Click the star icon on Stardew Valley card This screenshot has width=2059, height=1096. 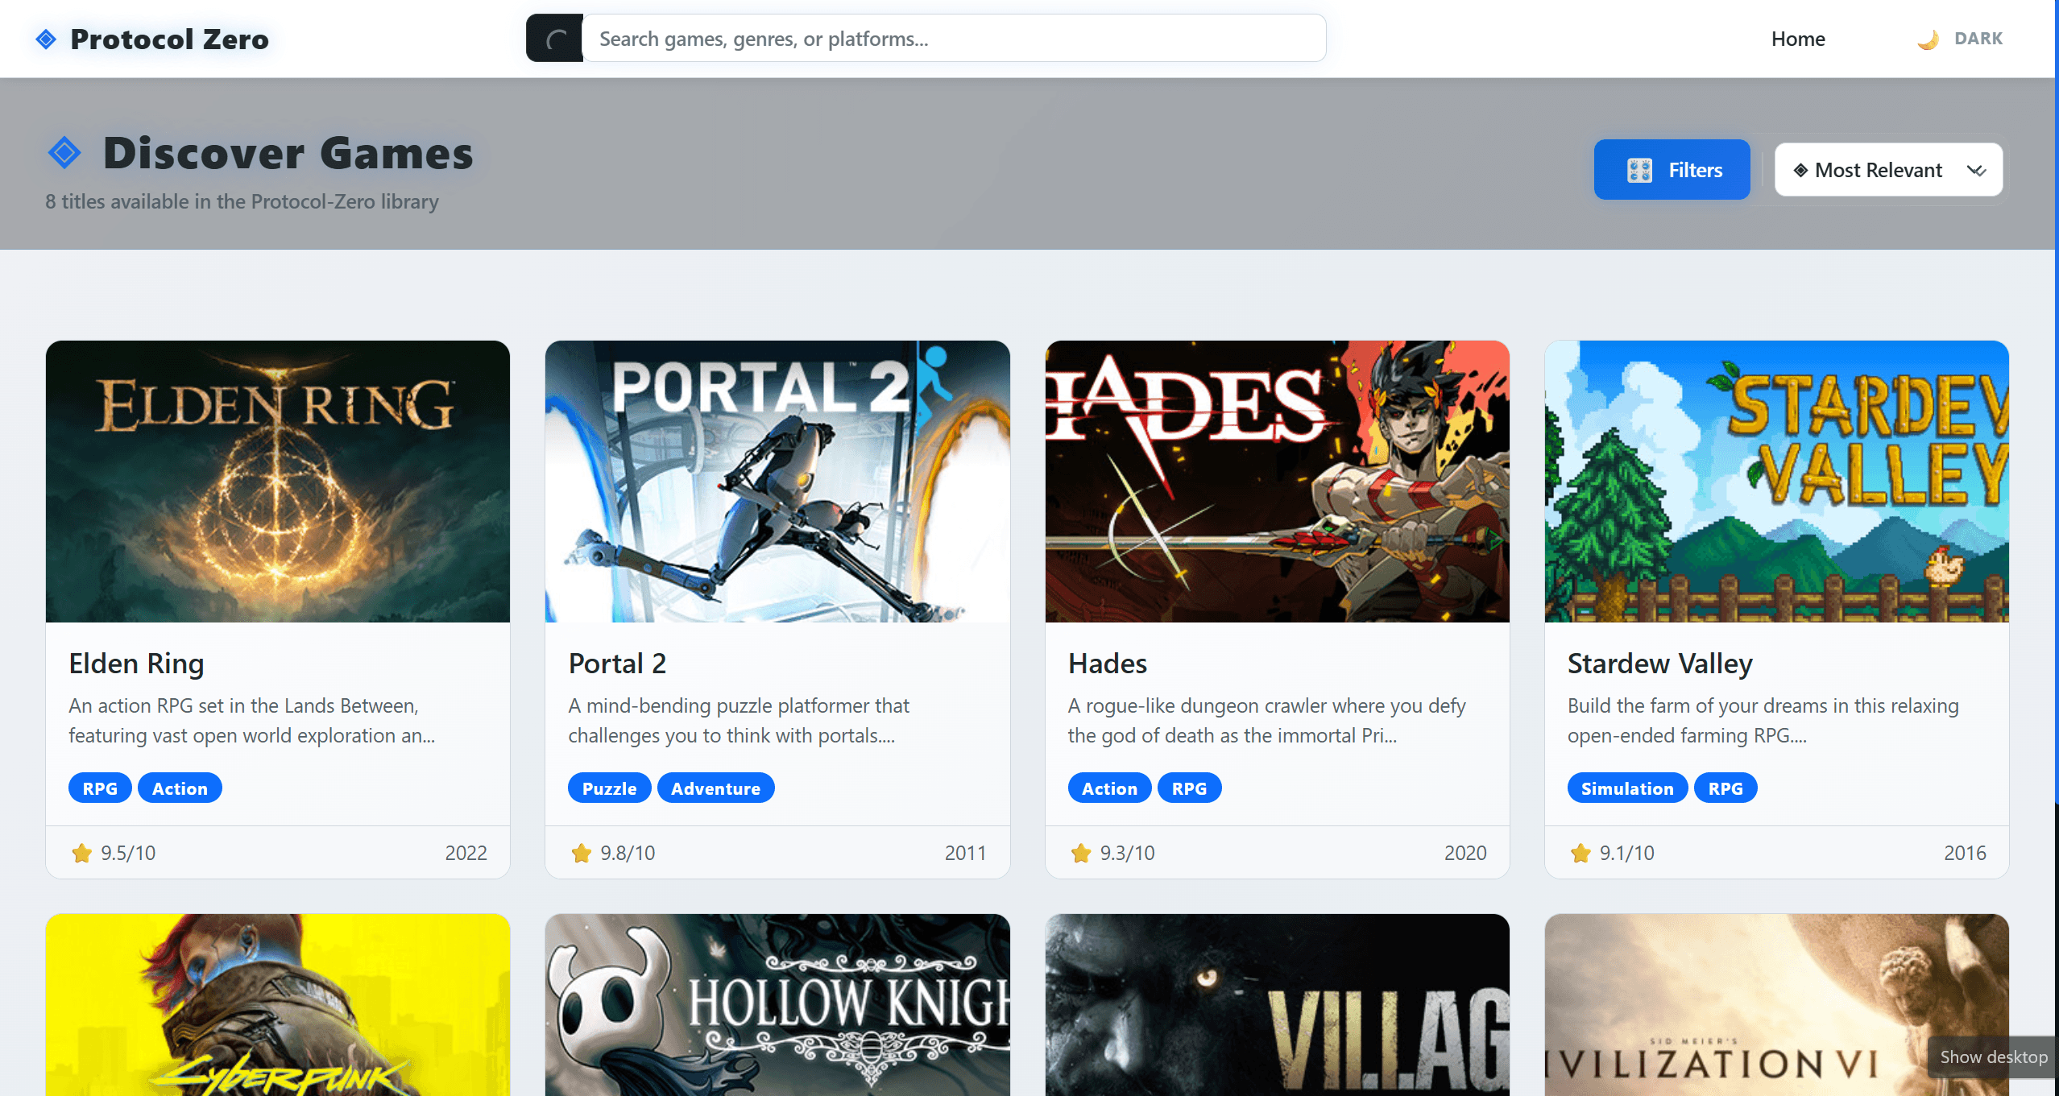point(1580,853)
